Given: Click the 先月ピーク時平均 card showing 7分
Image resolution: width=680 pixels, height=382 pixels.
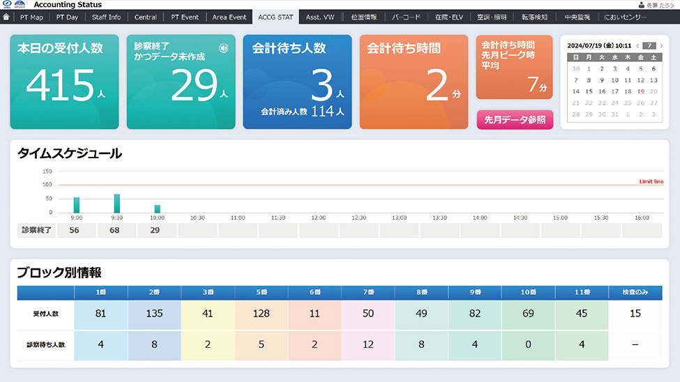Looking at the screenshot, I should click(514, 67).
